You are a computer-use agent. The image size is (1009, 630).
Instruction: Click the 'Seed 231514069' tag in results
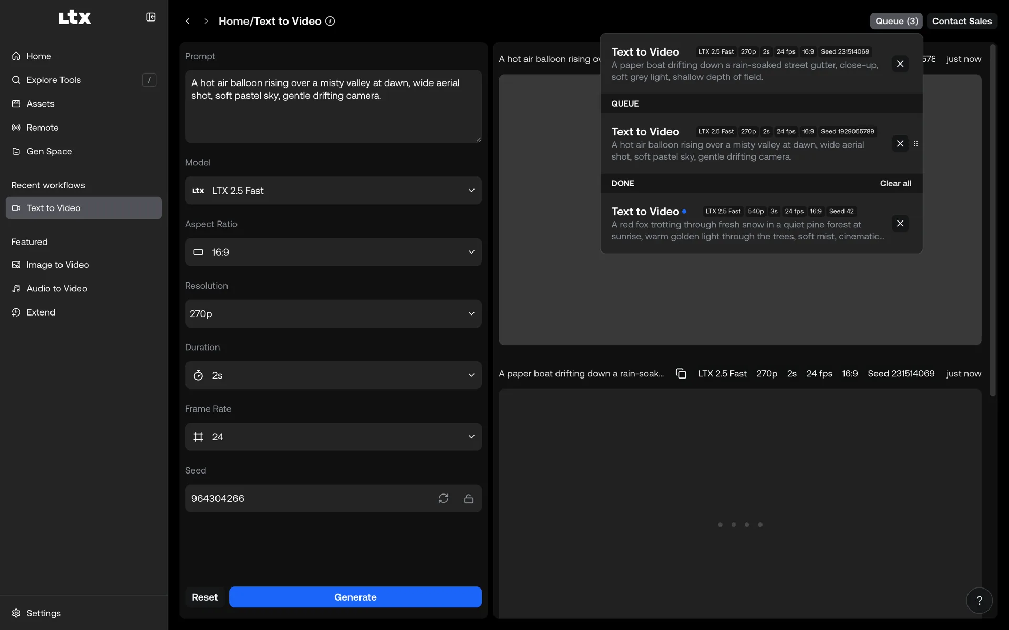901,373
